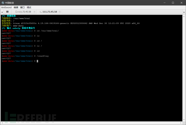
Task: Click the 'id' command text
Action: (38, 51)
